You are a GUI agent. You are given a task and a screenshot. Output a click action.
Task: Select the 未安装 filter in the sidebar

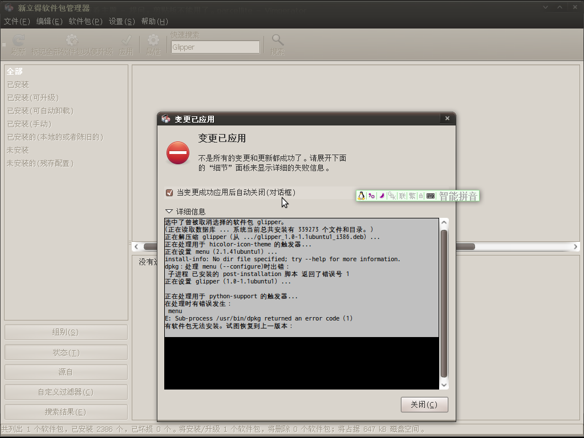66,150
